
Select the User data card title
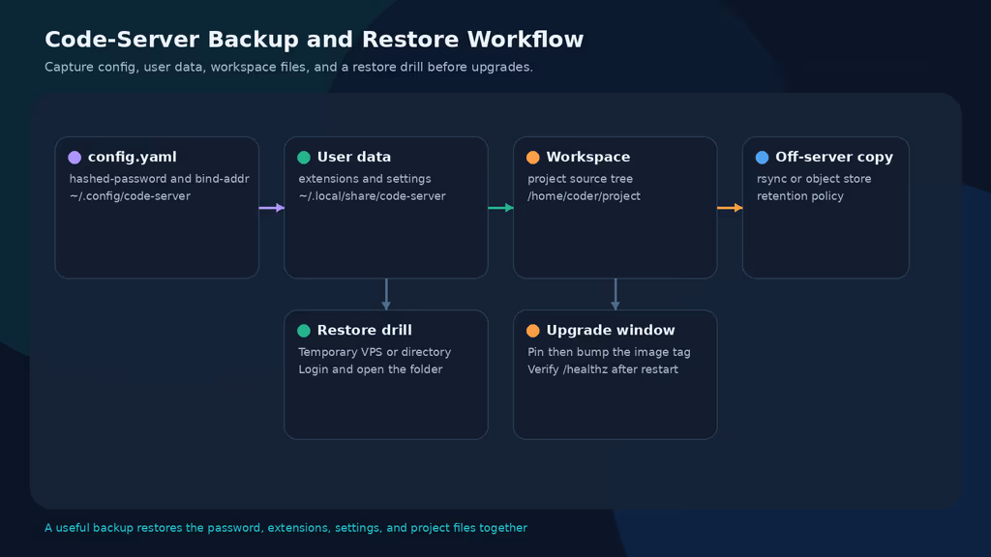pos(354,157)
